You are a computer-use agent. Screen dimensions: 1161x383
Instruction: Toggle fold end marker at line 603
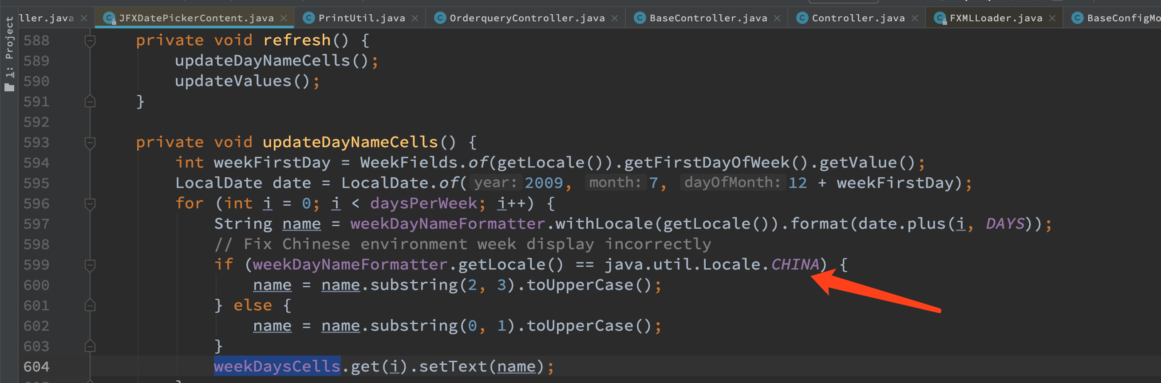[x=90, y=346]
